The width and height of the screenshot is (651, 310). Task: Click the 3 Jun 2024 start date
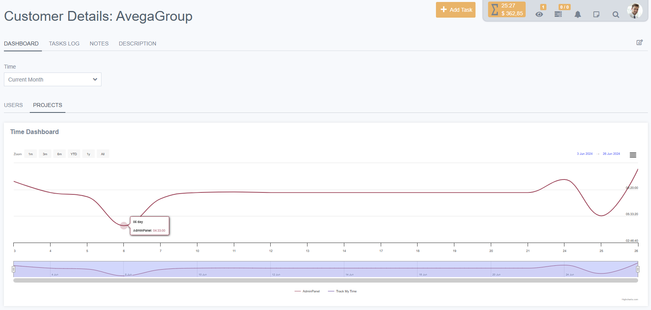(x=584, y=154)
